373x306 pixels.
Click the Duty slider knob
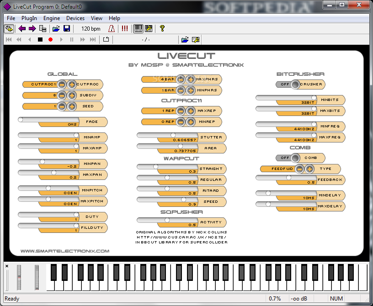click(76, 215)
